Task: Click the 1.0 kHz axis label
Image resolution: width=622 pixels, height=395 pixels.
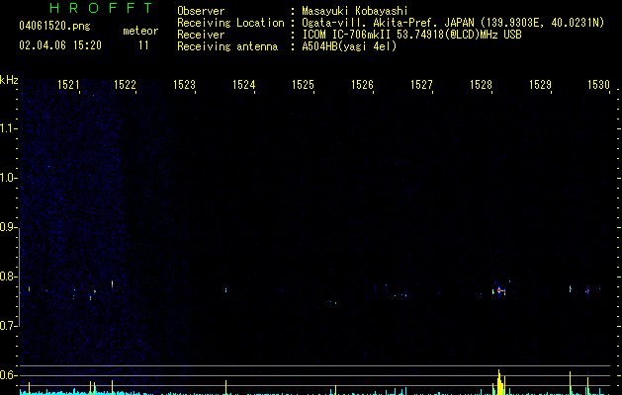Action: pos(8,178)
